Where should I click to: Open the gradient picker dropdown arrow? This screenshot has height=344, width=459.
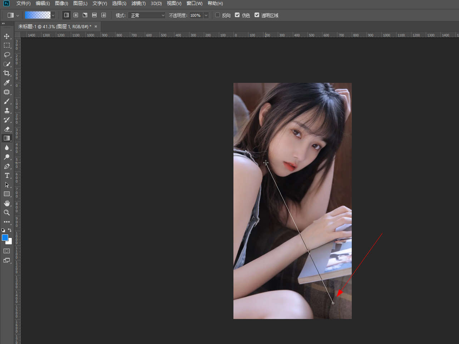pos(53,15)
